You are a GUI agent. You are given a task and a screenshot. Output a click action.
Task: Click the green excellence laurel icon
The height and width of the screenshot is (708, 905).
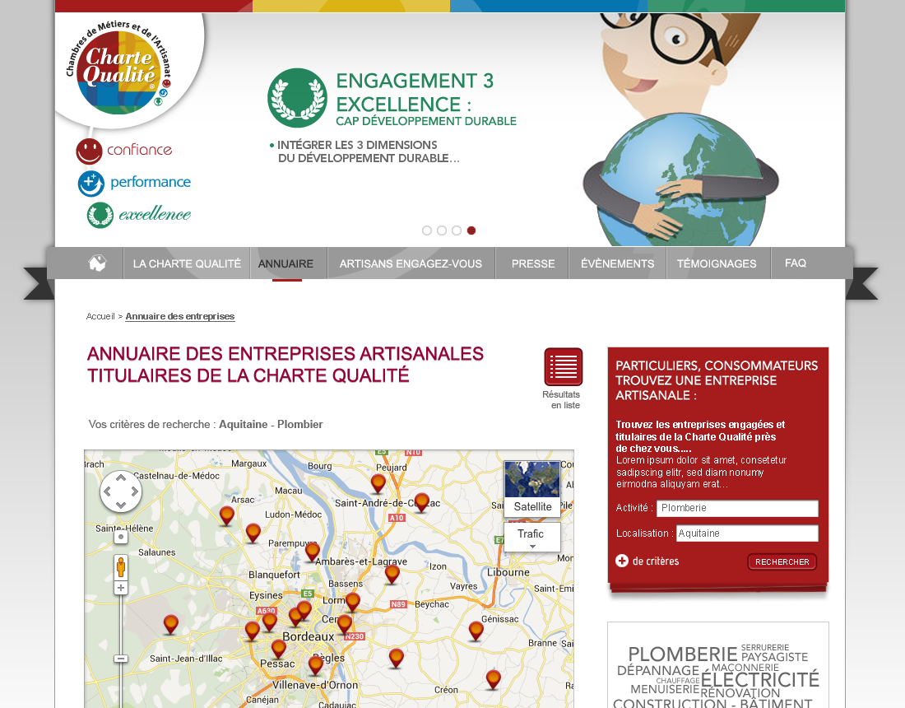point(100,215)
